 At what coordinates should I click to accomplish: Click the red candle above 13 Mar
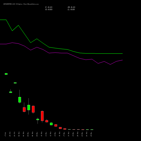click(56, 125)
